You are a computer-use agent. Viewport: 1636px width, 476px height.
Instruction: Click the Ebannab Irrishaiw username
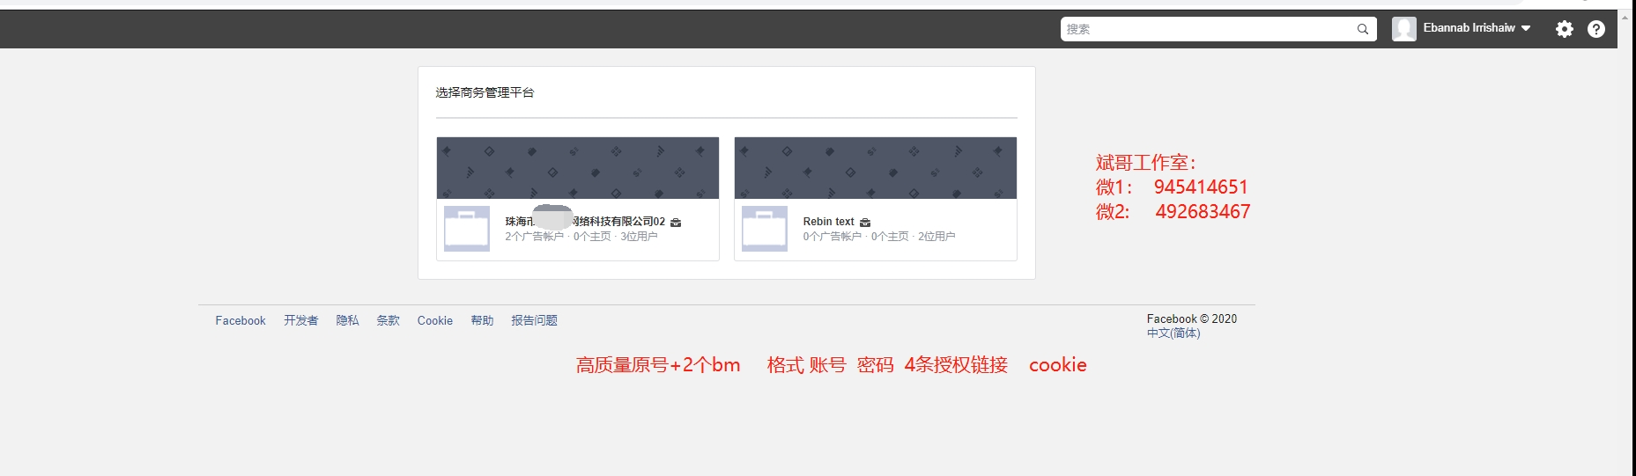coord(1469,28)
